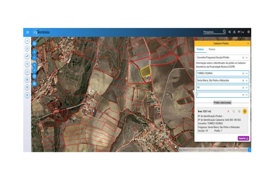This screenshot has height=195, width=276.
Task: Open the PT language selector
Action: 240,32
